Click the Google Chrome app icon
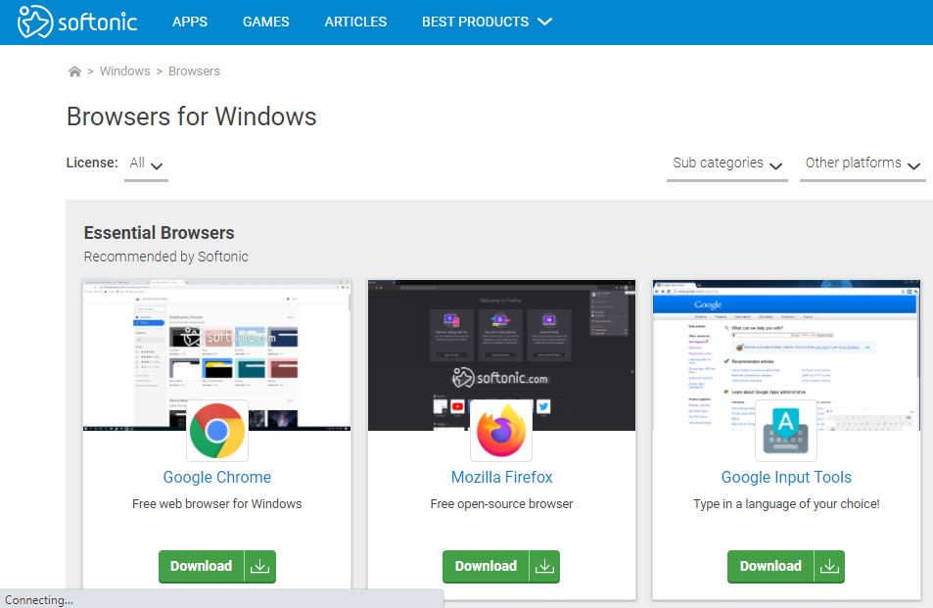This screenshot has width=933, height=608. (x=217, y=430)
